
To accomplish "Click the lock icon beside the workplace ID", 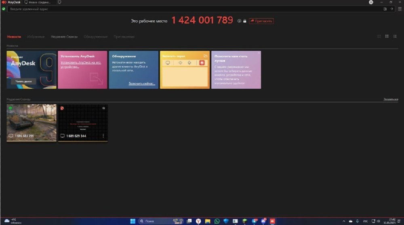I will [x=244, y=21].
